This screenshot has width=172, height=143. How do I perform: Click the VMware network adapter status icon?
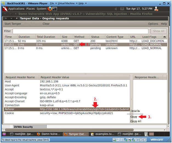tap(126, 140)
